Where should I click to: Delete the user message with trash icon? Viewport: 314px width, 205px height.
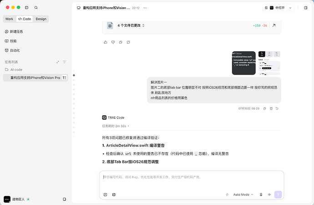[x=271, y=109]
